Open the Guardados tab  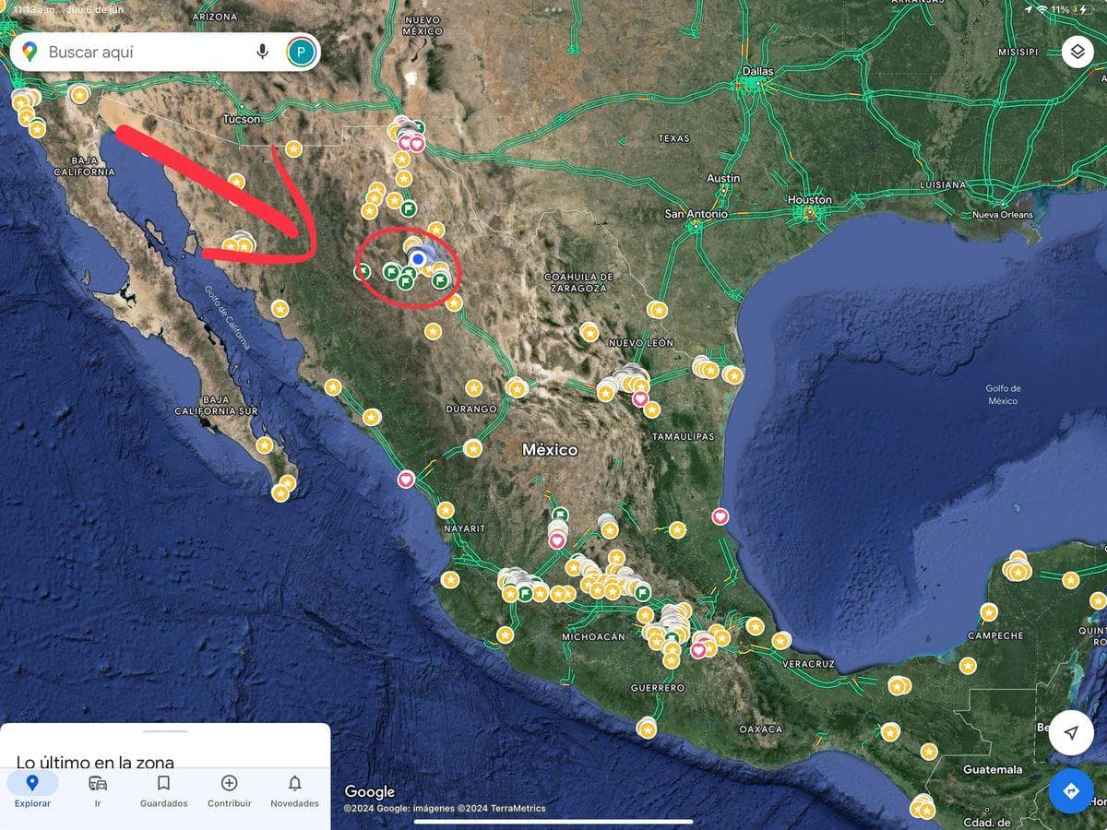(x=163, y=791)
